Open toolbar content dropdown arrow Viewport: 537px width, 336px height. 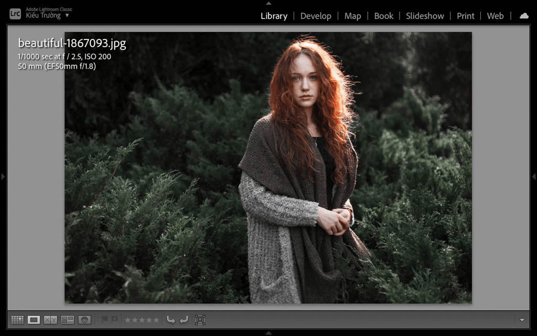(522, 320)
